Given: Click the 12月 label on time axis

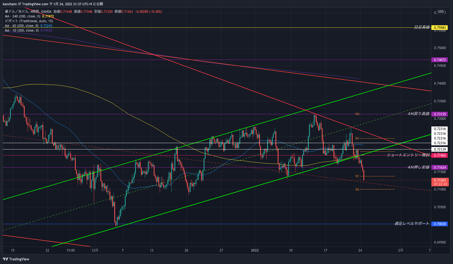Looking at the screenshot, I should pyautogui.click(x=95, y=250).
